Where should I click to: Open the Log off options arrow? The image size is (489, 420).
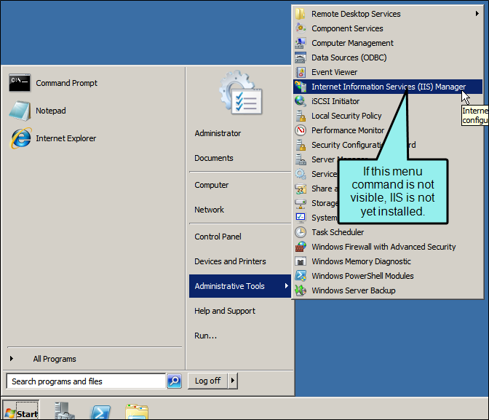(x=232, y=381)
